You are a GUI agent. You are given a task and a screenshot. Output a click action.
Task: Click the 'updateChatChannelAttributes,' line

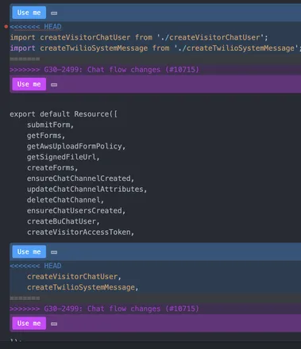click(x=87, y=190)
